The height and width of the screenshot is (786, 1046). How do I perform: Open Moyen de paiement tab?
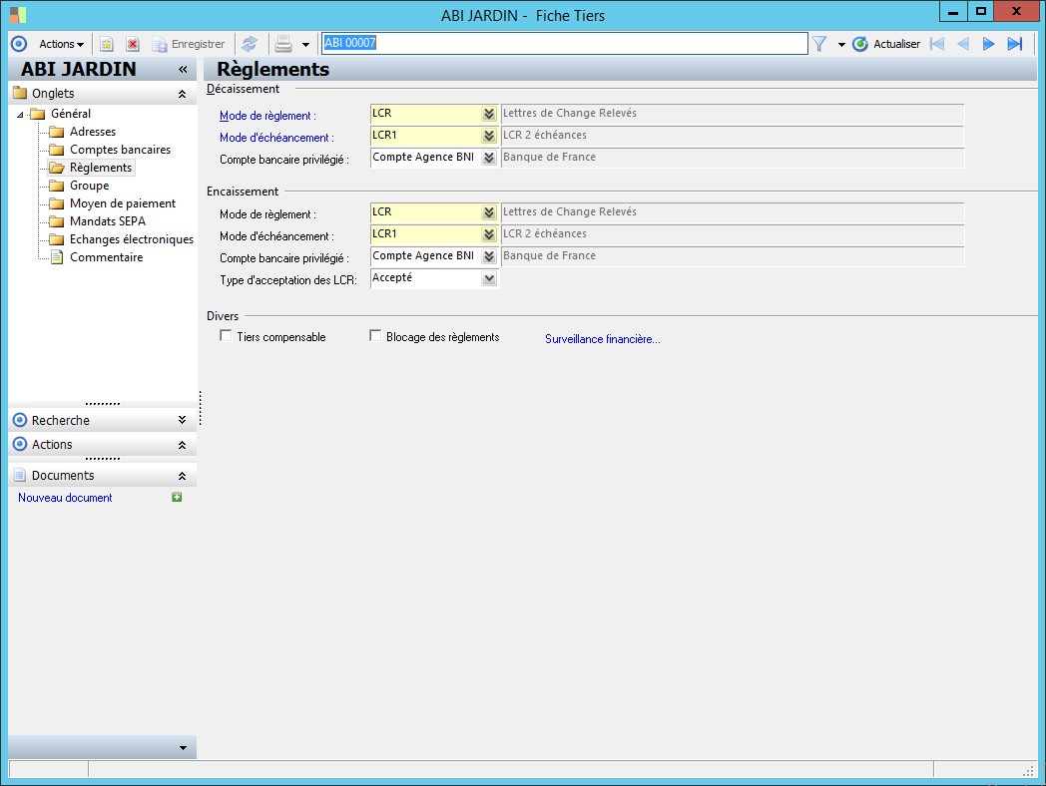123,203
